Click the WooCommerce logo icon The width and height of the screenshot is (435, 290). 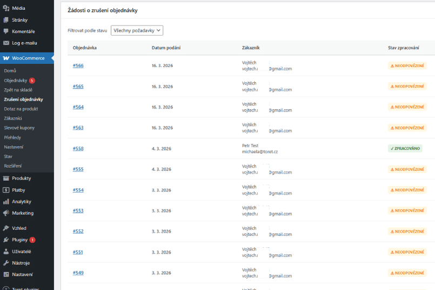pos(6,58)
